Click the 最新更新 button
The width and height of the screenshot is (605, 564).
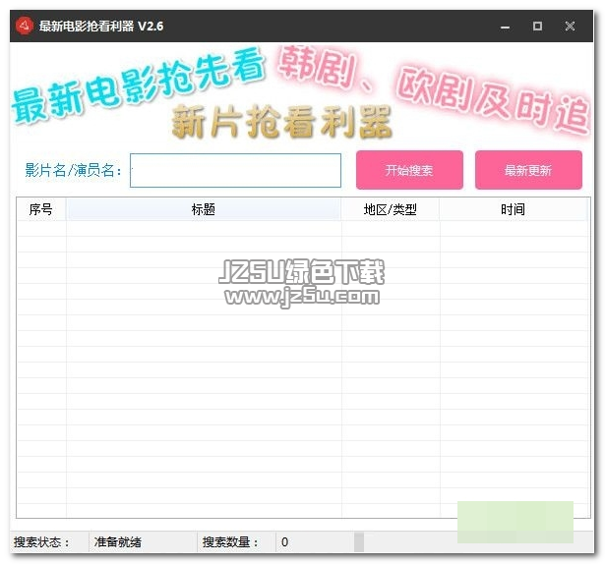click(x=528, y=170)
